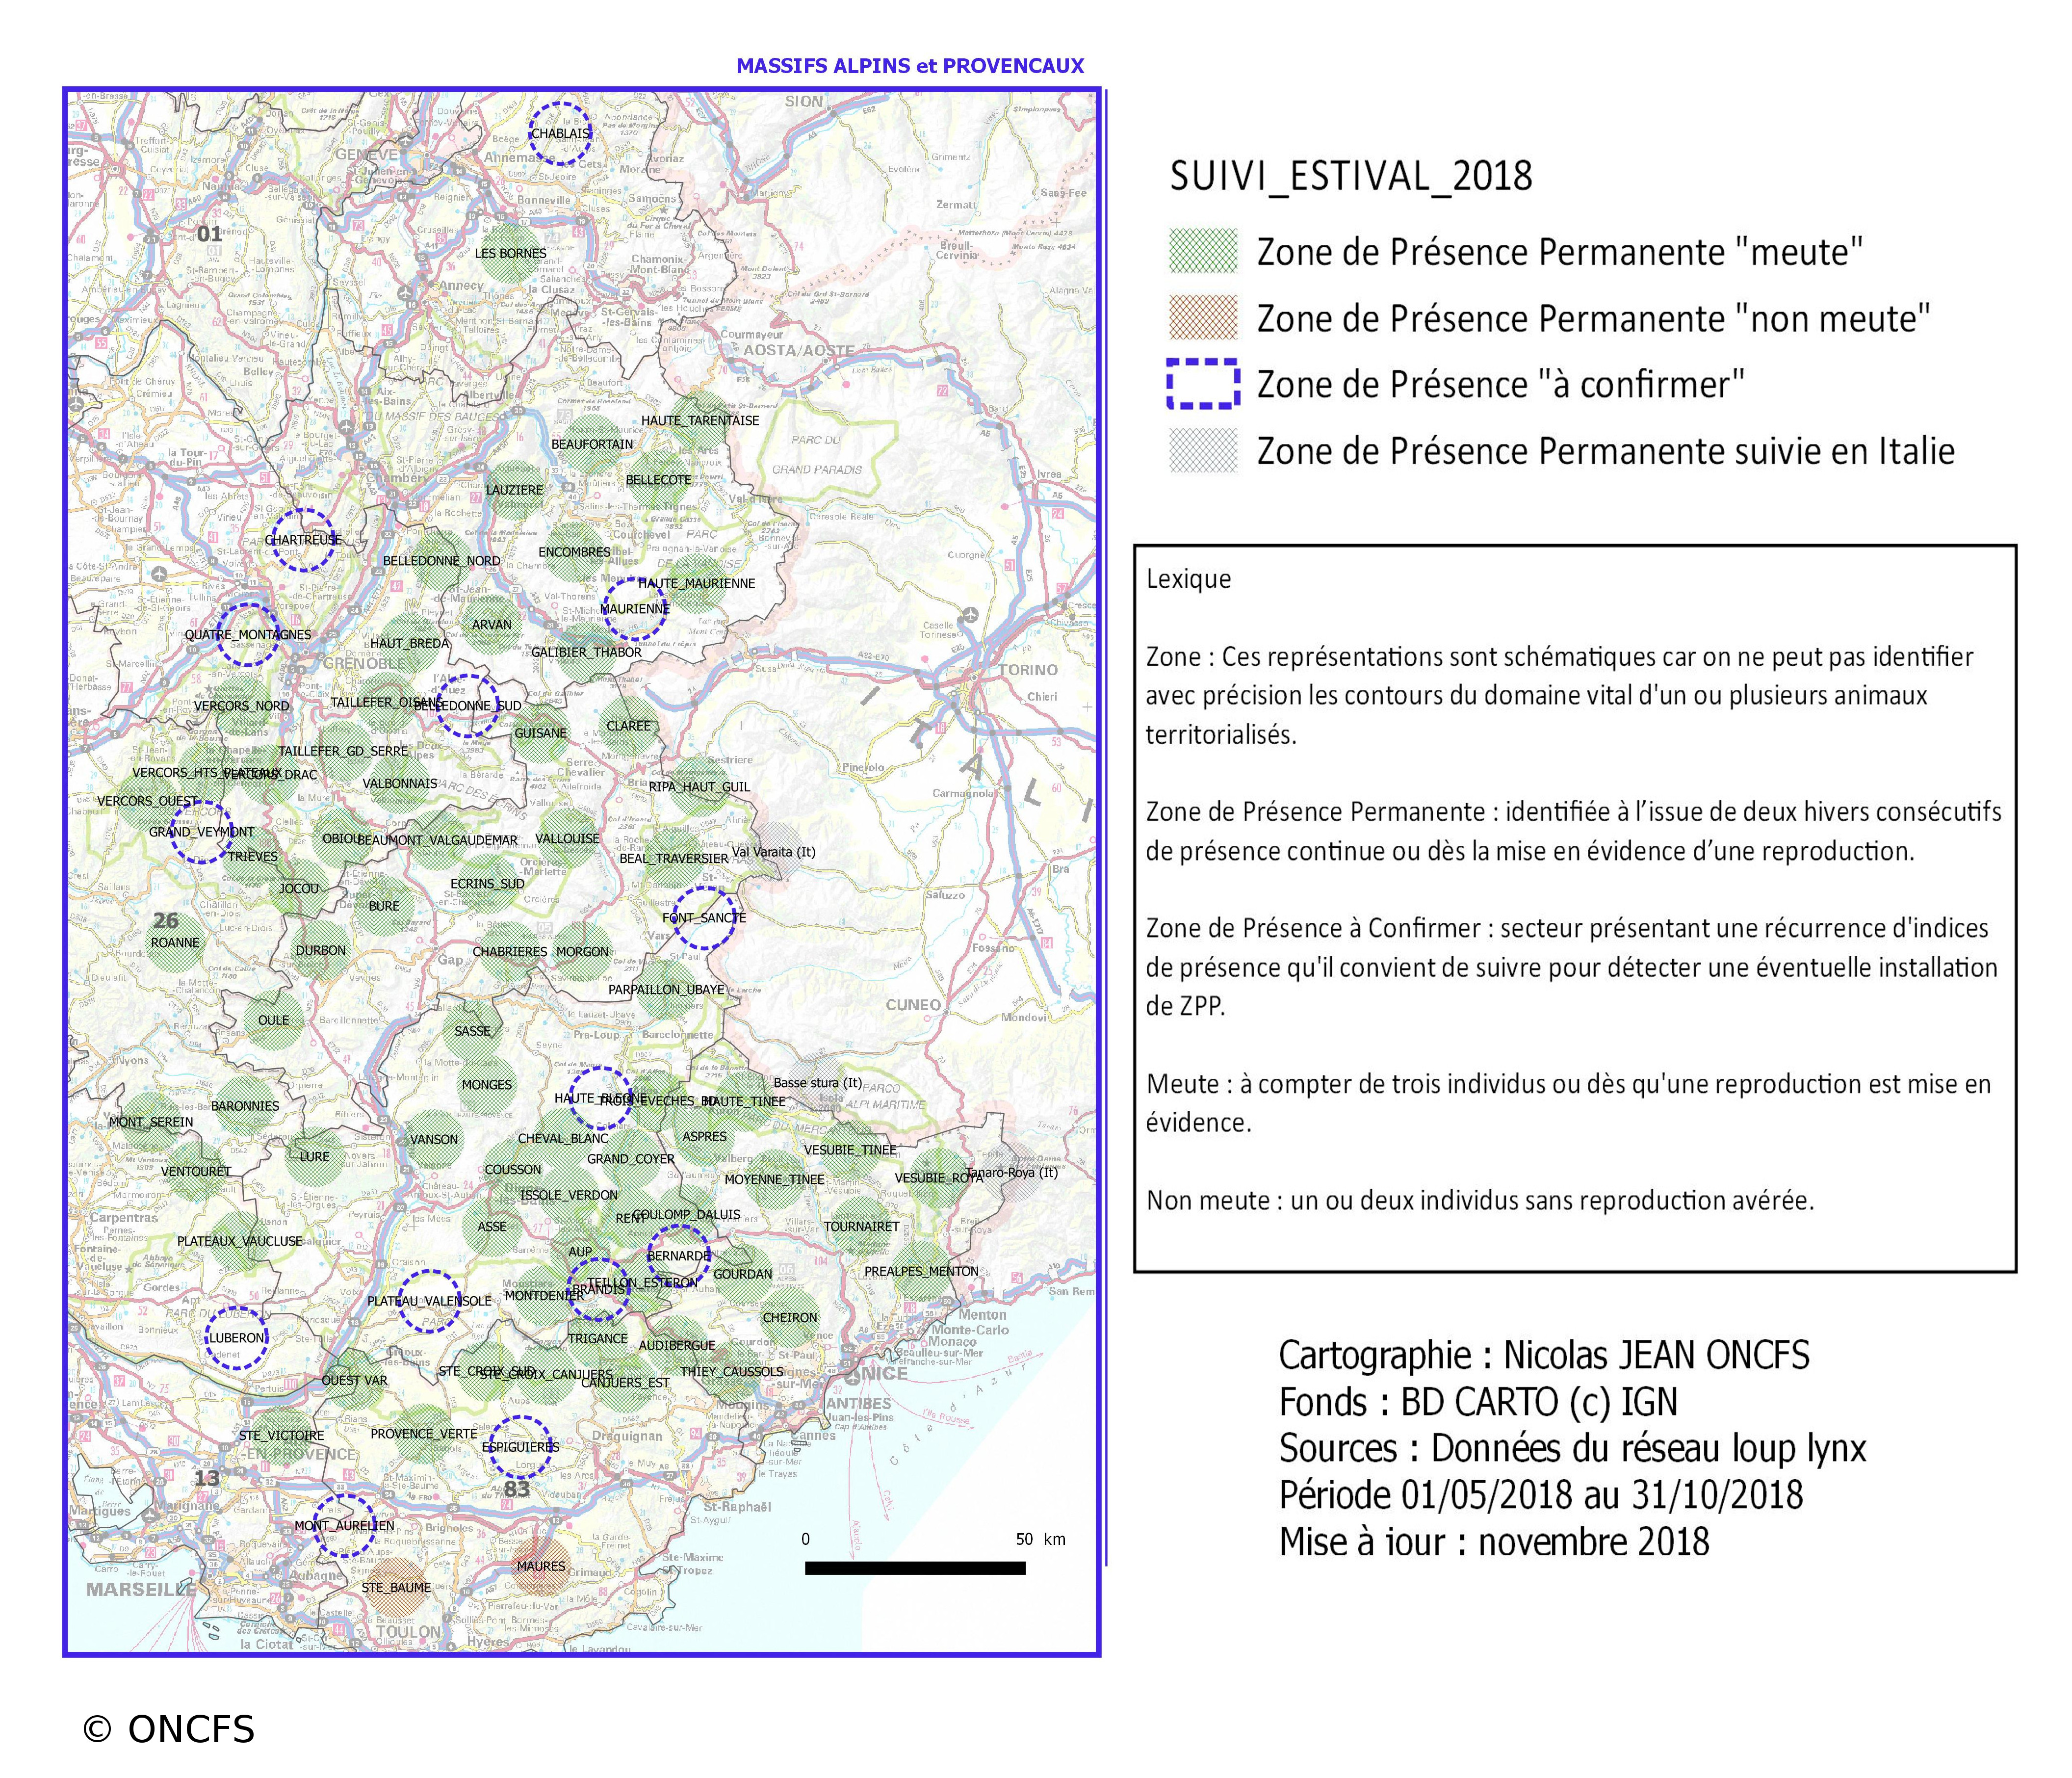Click the PARPAILLON_UBAYE zone label
The height and width of the screenshot is (1778, 2072).
point(666,990)
